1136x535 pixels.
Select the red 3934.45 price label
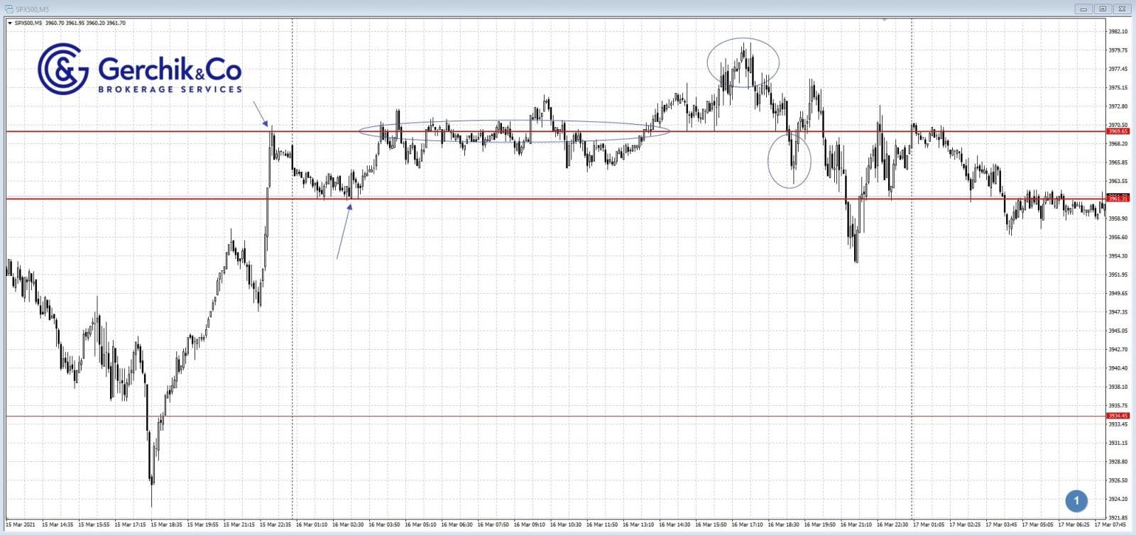1118,416
